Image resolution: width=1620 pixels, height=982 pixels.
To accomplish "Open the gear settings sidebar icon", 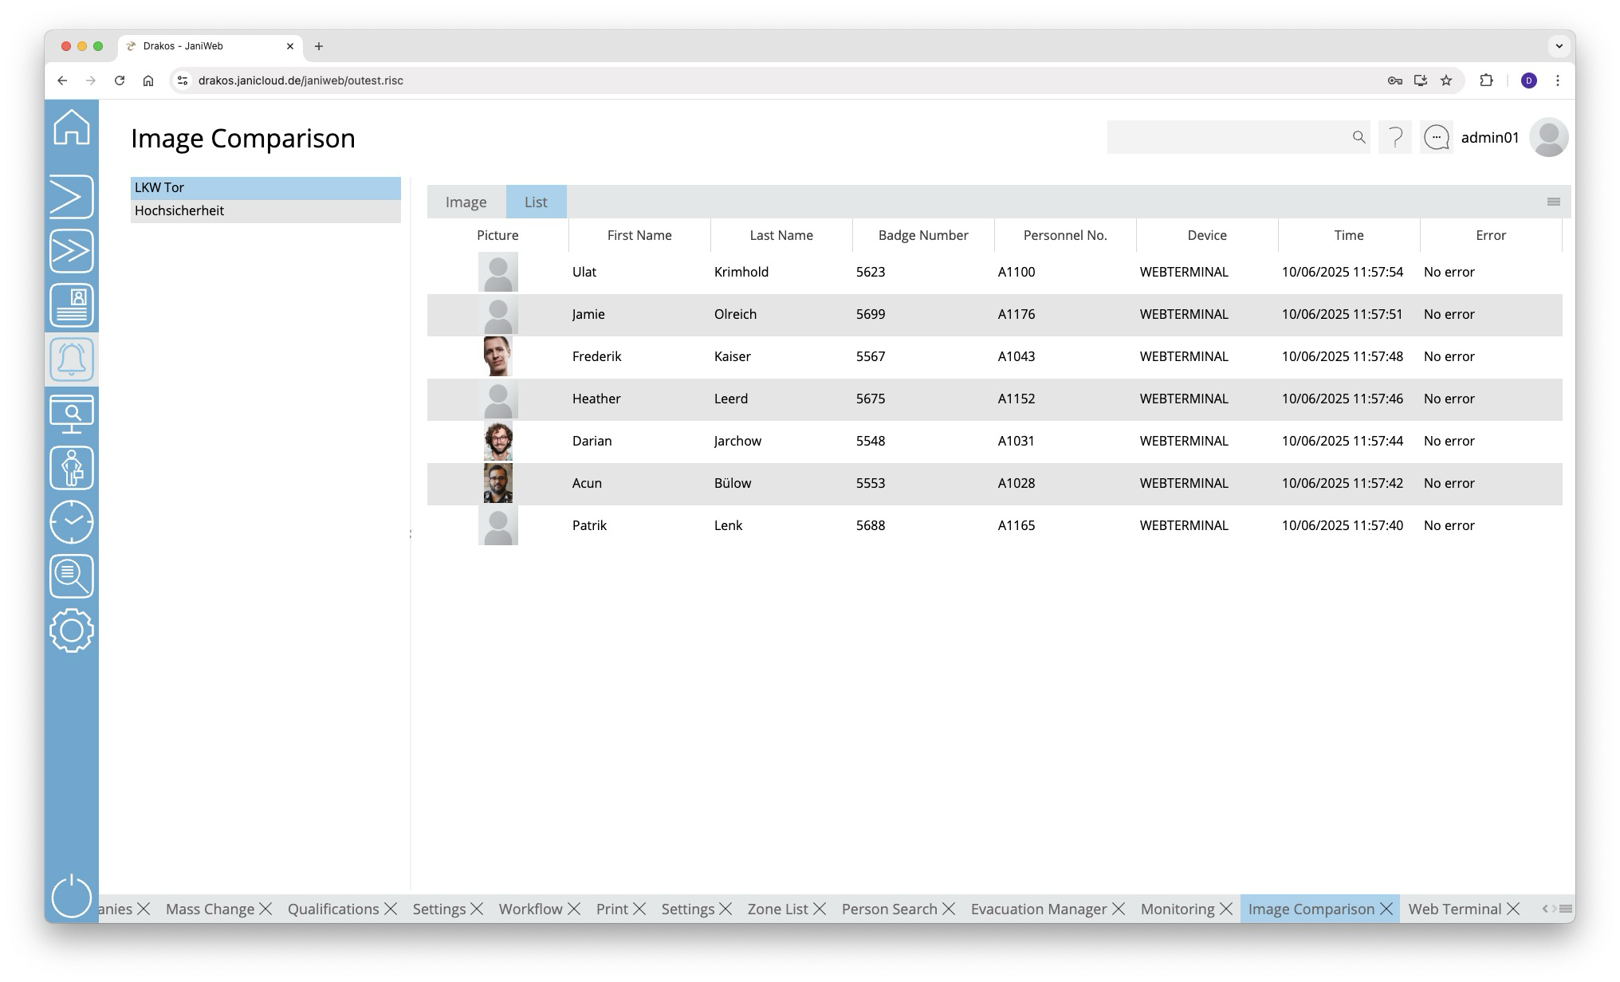I will click(72, 630).
